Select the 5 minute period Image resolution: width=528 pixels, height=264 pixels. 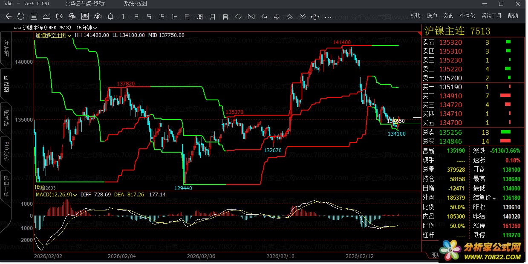click(149, 17)
